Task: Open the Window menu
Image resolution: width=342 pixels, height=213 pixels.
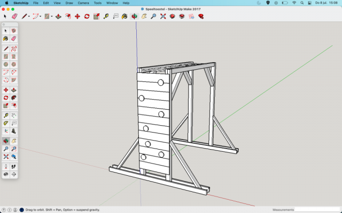Action: [112, 3]
